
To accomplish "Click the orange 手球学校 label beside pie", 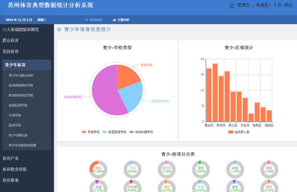I will pyautogui.click(x=147, y=65).
